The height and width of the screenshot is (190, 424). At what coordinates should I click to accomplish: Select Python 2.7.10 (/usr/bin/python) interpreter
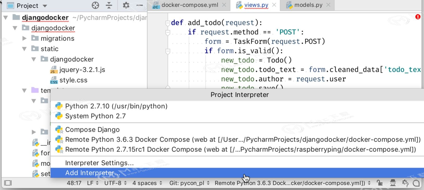point(237,106)
